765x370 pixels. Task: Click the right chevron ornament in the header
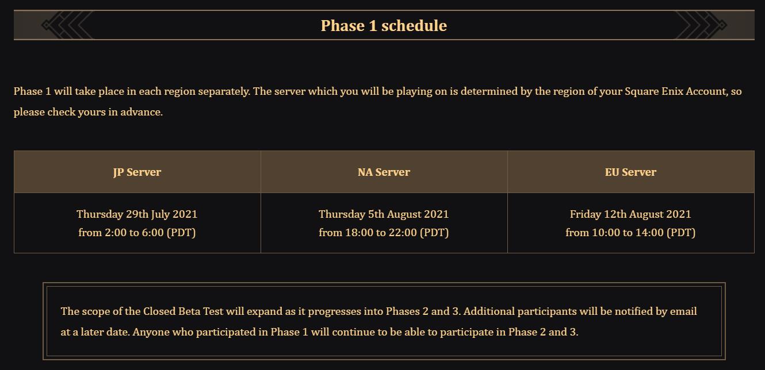(702, 25)
